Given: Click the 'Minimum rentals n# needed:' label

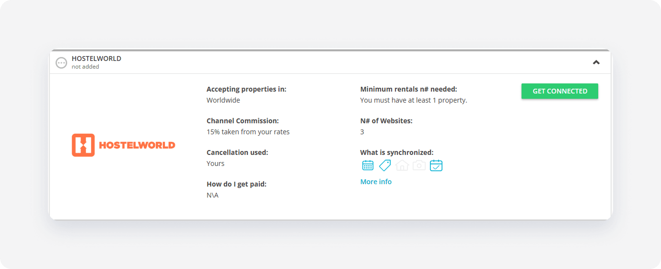Looking at the screenshot, I should pyautogui.click(x=409, y=89).
